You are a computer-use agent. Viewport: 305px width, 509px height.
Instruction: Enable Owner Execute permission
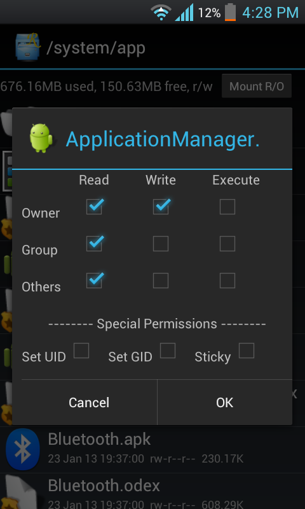pos(227,207)
